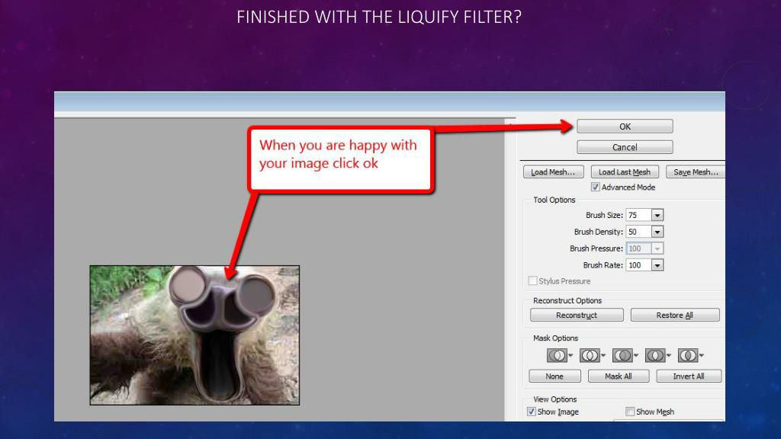The image size is (781, 439).
Task: Click the Brush Rate value field
Action: click(x=639, y=265)
